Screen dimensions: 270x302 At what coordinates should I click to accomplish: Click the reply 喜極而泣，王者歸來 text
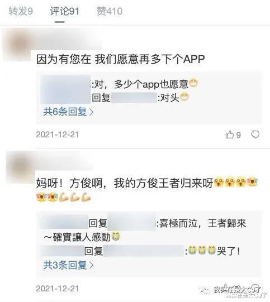pyautogui.click(x=202, y=223)
